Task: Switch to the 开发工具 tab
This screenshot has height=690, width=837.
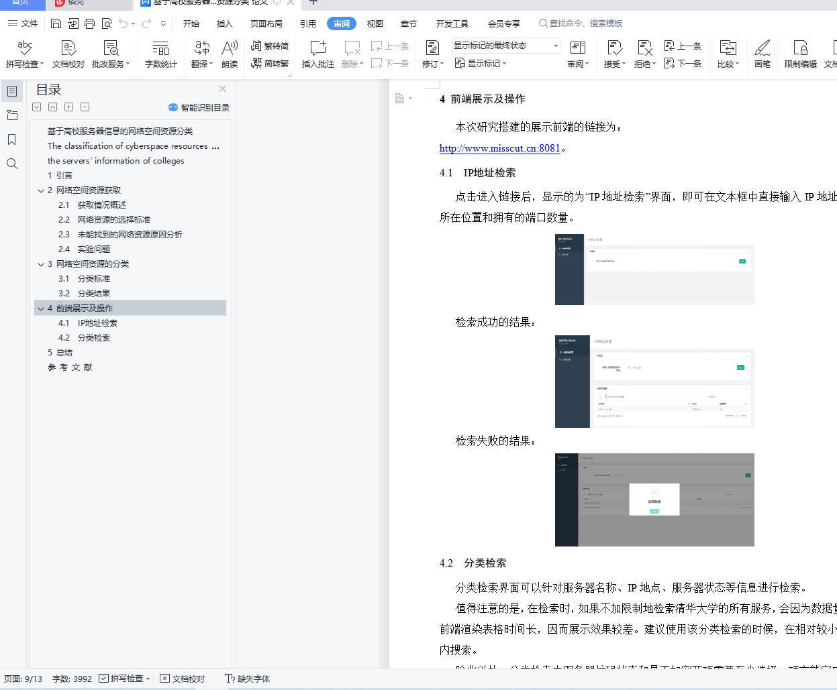Action: [452, 23]
